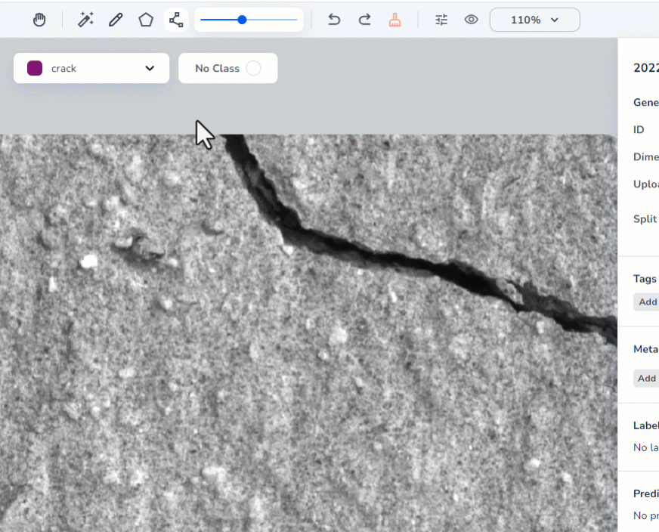The width and height of the screenshot is (659, 532).
Task: Toggle annotation visibility with eye icon
Action: [471, 20]
